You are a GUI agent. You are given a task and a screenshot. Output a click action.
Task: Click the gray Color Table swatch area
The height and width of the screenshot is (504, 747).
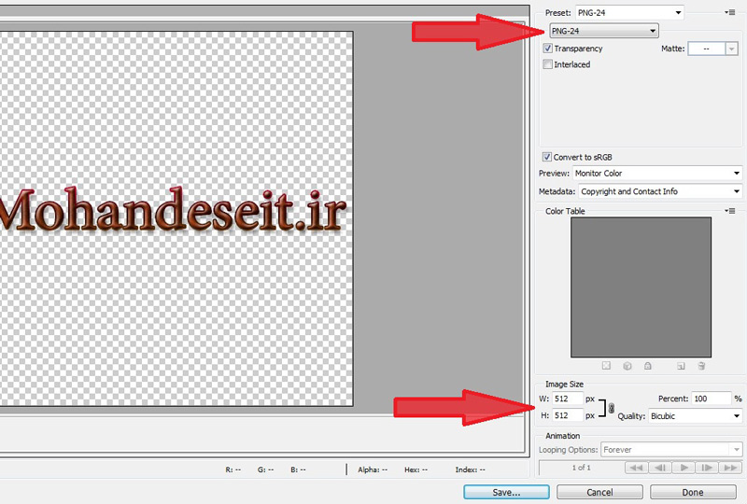tap(641, 287)
